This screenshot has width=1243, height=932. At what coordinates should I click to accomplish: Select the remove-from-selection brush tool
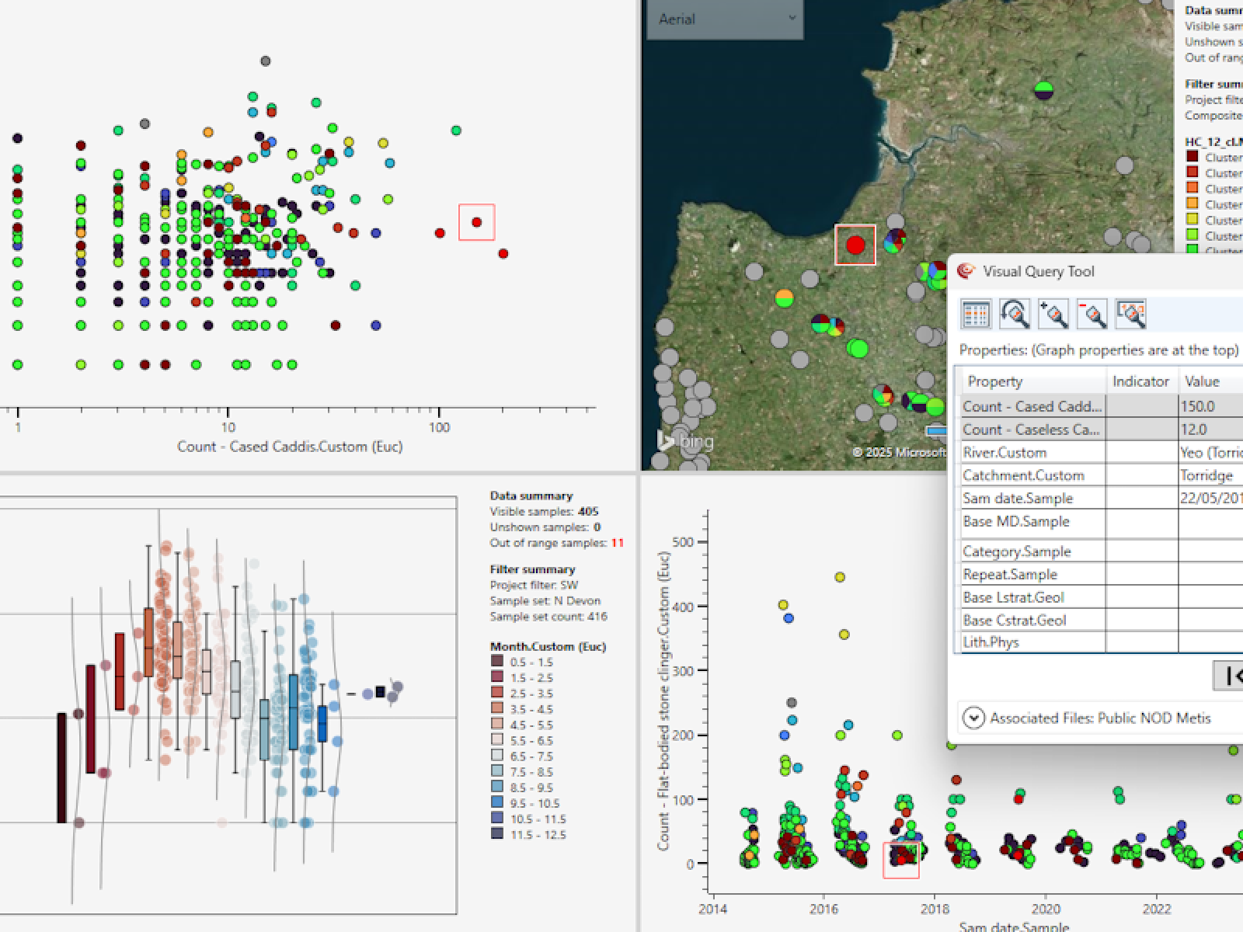click(x=1092, y=314)
